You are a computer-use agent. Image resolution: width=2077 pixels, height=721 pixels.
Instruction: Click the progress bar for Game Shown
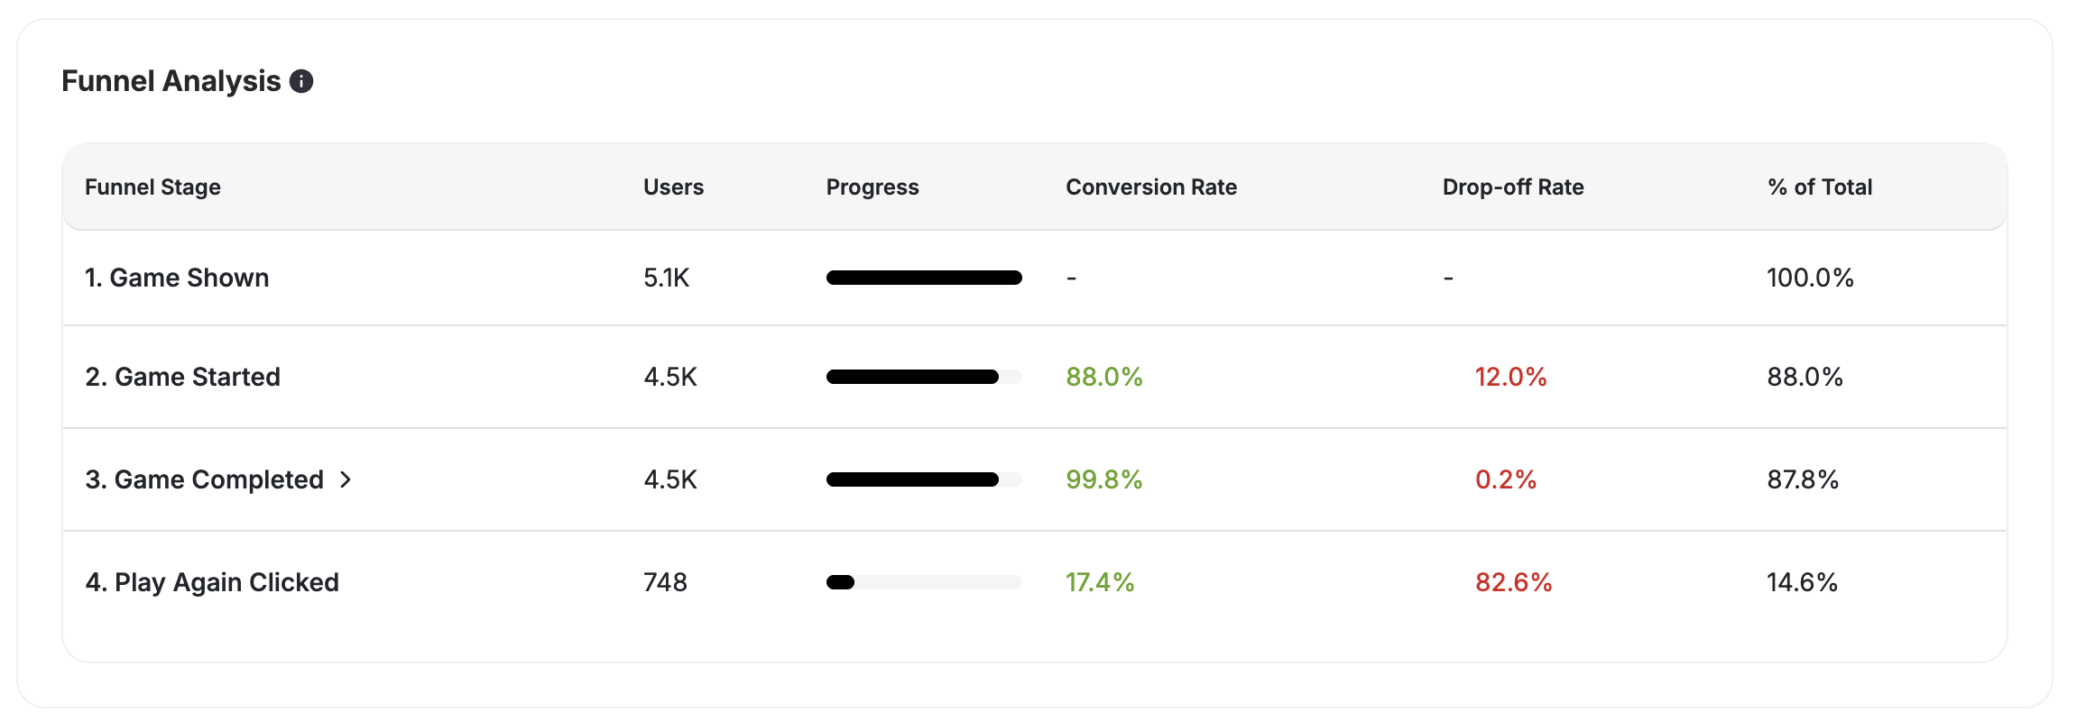pyautogui.click(x=922, y=278)
